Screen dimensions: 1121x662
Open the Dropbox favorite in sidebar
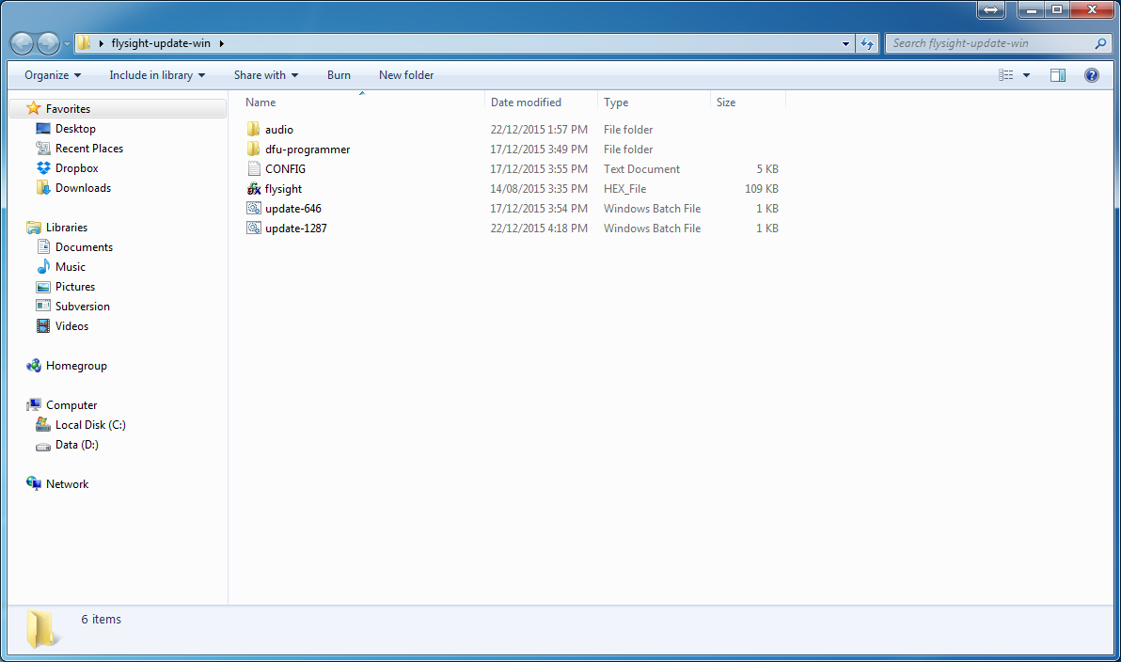(75, 168)
